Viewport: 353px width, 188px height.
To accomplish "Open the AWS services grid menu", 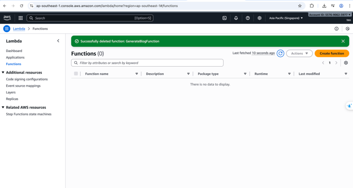I will 20,18.
